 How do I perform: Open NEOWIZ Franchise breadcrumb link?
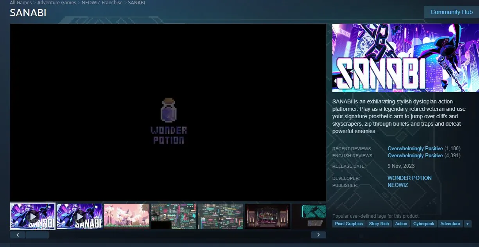click(x=102, y=3)
